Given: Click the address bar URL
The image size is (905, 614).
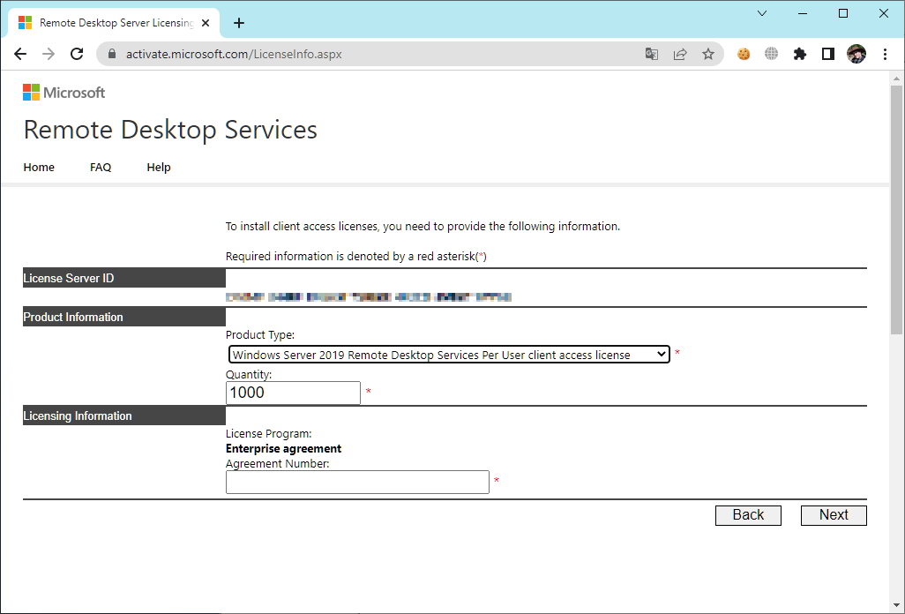Looking at the screenshot, I should point(234,54).
